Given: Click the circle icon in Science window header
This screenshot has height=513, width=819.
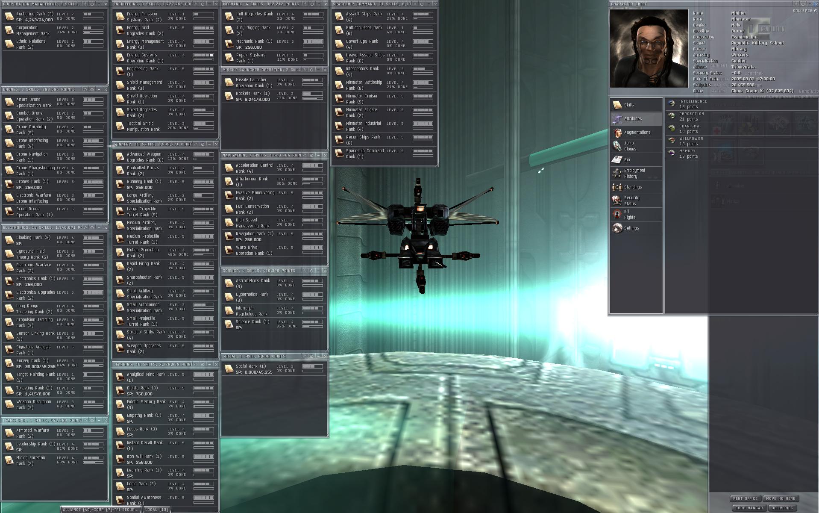Looking at the screenshot, I should 311,271.
